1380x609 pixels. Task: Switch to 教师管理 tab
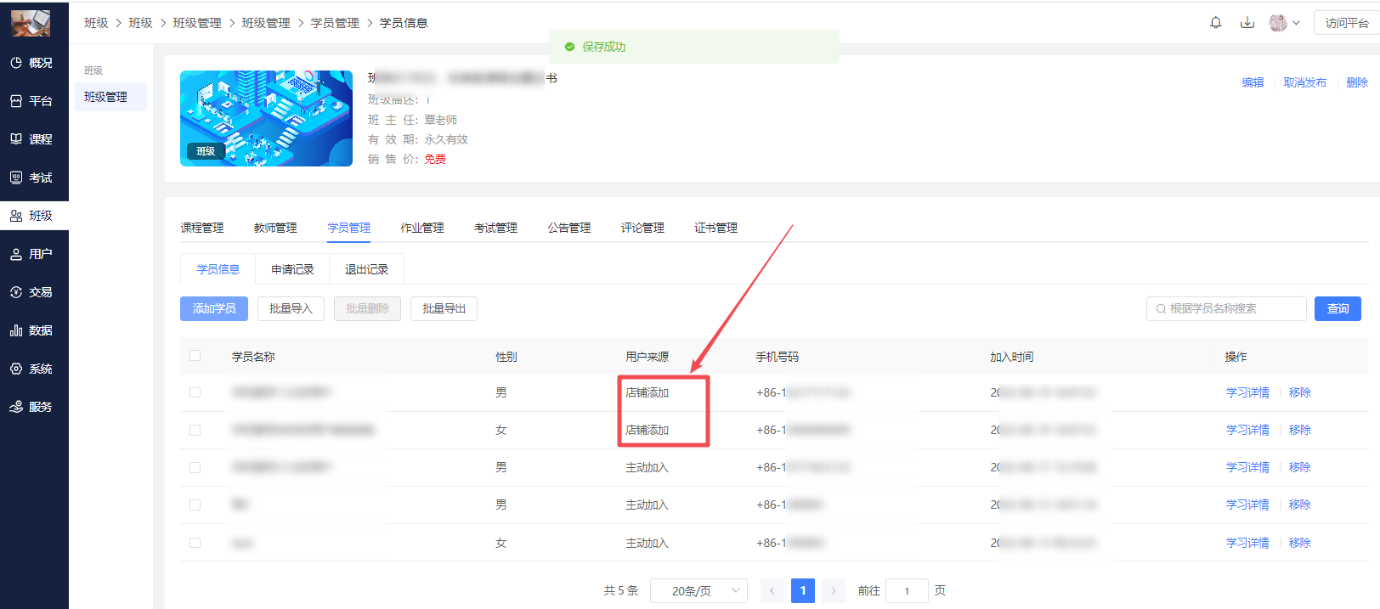tap(275, 228)
